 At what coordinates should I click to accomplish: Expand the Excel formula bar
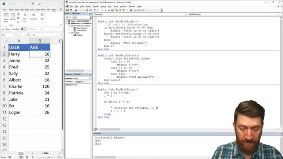point(61,35)
